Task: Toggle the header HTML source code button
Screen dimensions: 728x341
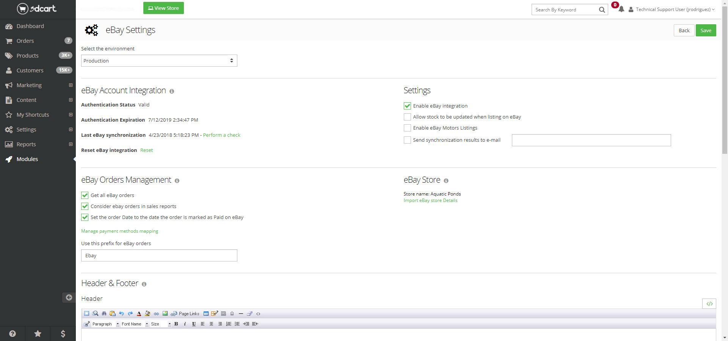Action: click(709, 304)
